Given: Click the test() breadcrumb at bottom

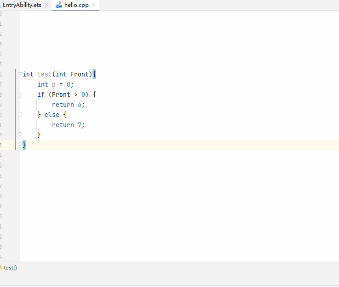Looking at the screenshot, I should (x=10, y=267).
